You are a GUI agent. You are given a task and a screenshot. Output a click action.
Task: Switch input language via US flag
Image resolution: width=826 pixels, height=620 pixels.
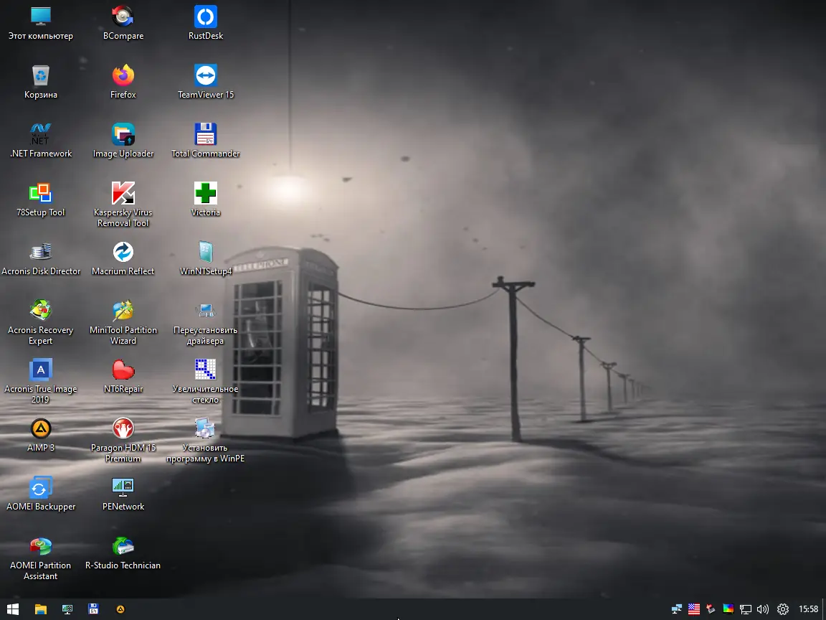coord(694,609)
